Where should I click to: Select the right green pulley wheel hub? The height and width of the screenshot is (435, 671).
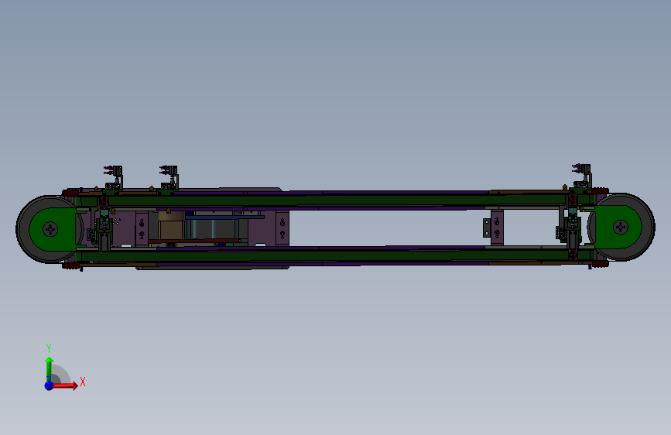(x=621, y=227)
